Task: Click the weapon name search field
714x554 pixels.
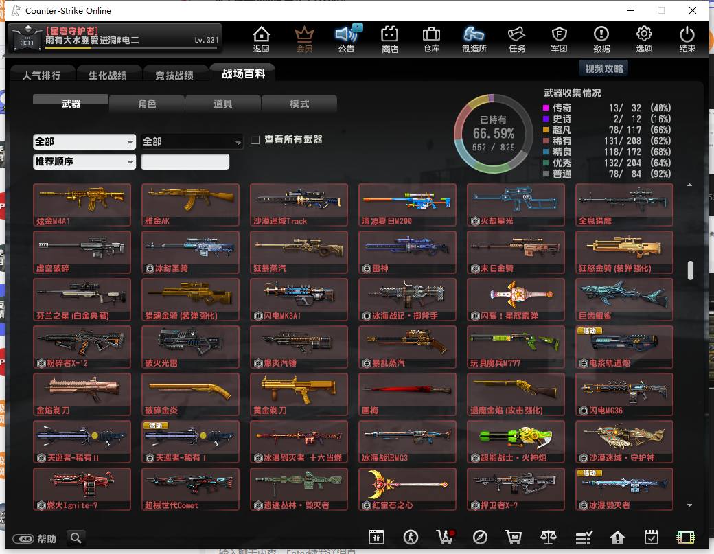Action: [x=185, y=161]
